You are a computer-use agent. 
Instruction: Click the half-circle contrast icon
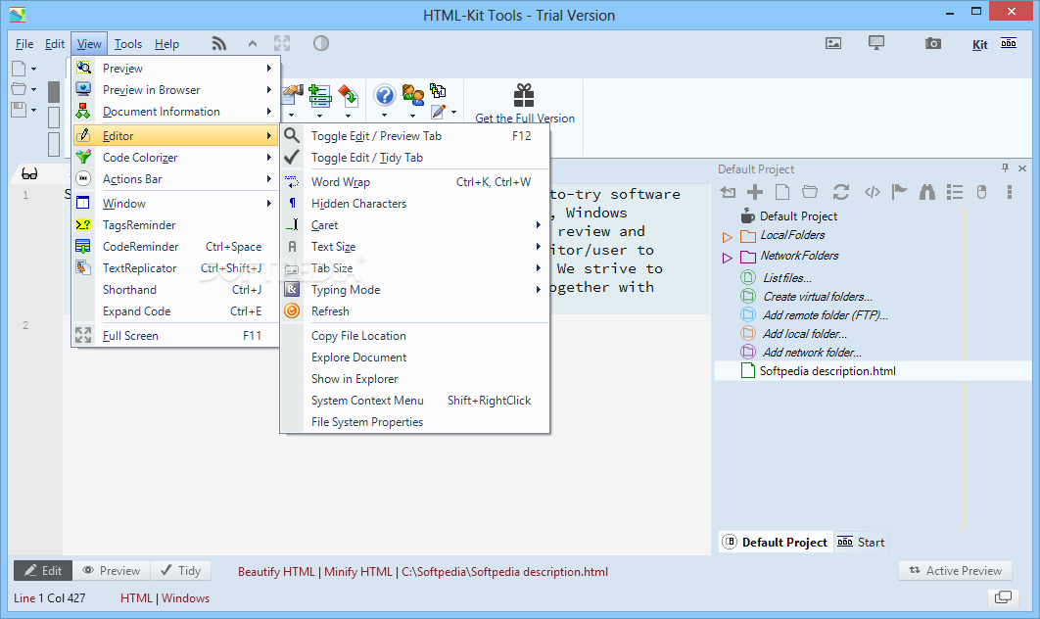321,44
